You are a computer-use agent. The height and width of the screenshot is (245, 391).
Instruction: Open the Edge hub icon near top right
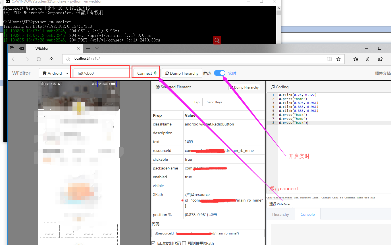355,59
